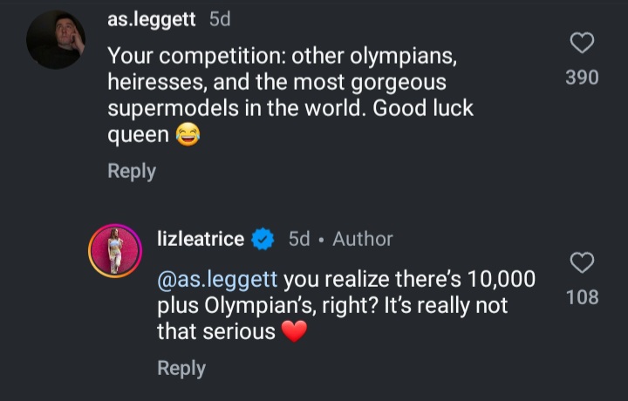View the 108 likes count

point(582,297)
